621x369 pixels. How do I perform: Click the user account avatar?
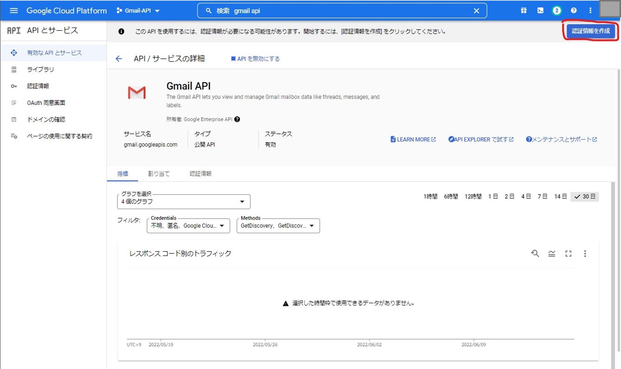point(609,9)
